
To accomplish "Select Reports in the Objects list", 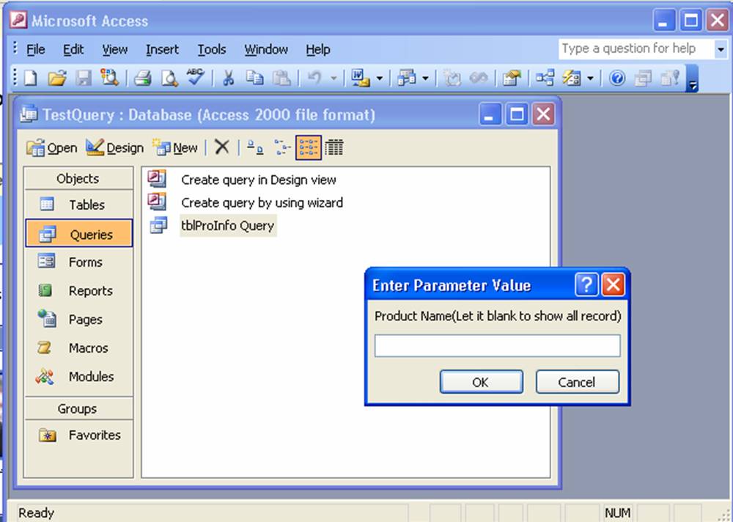I will (x=78, y=290).
